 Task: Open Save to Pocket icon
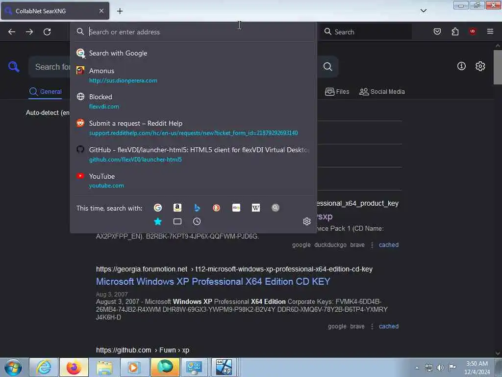click(437, 31)
